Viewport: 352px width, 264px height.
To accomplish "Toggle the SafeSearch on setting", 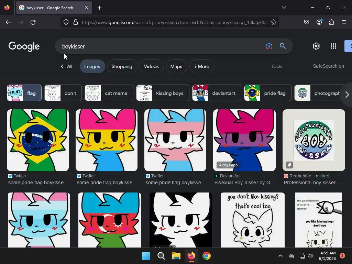I will [328, 66].
